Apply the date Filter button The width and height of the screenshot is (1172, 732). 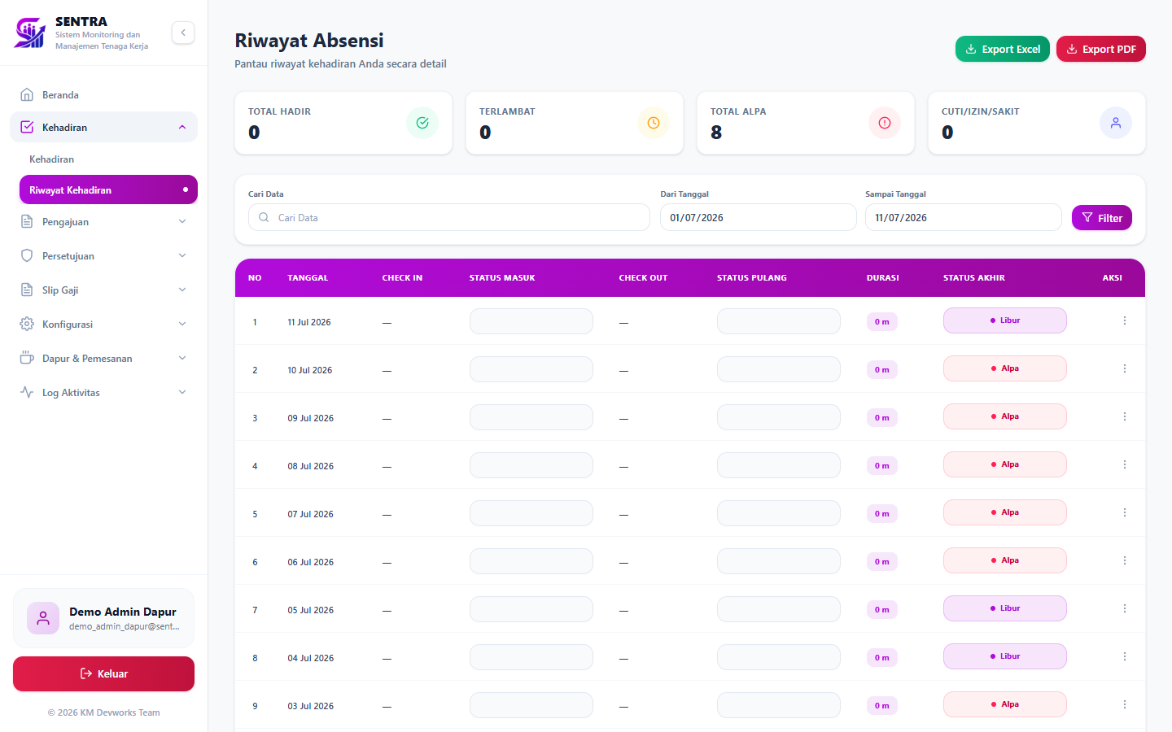(1102, 218)
